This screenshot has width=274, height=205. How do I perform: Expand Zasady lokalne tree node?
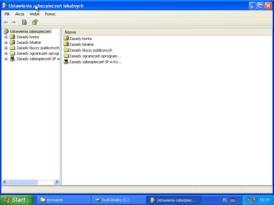click(6, 42)
